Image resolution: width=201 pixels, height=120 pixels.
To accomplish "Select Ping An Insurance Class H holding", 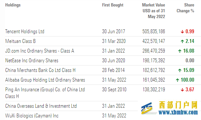I will (x=45, y=93).
